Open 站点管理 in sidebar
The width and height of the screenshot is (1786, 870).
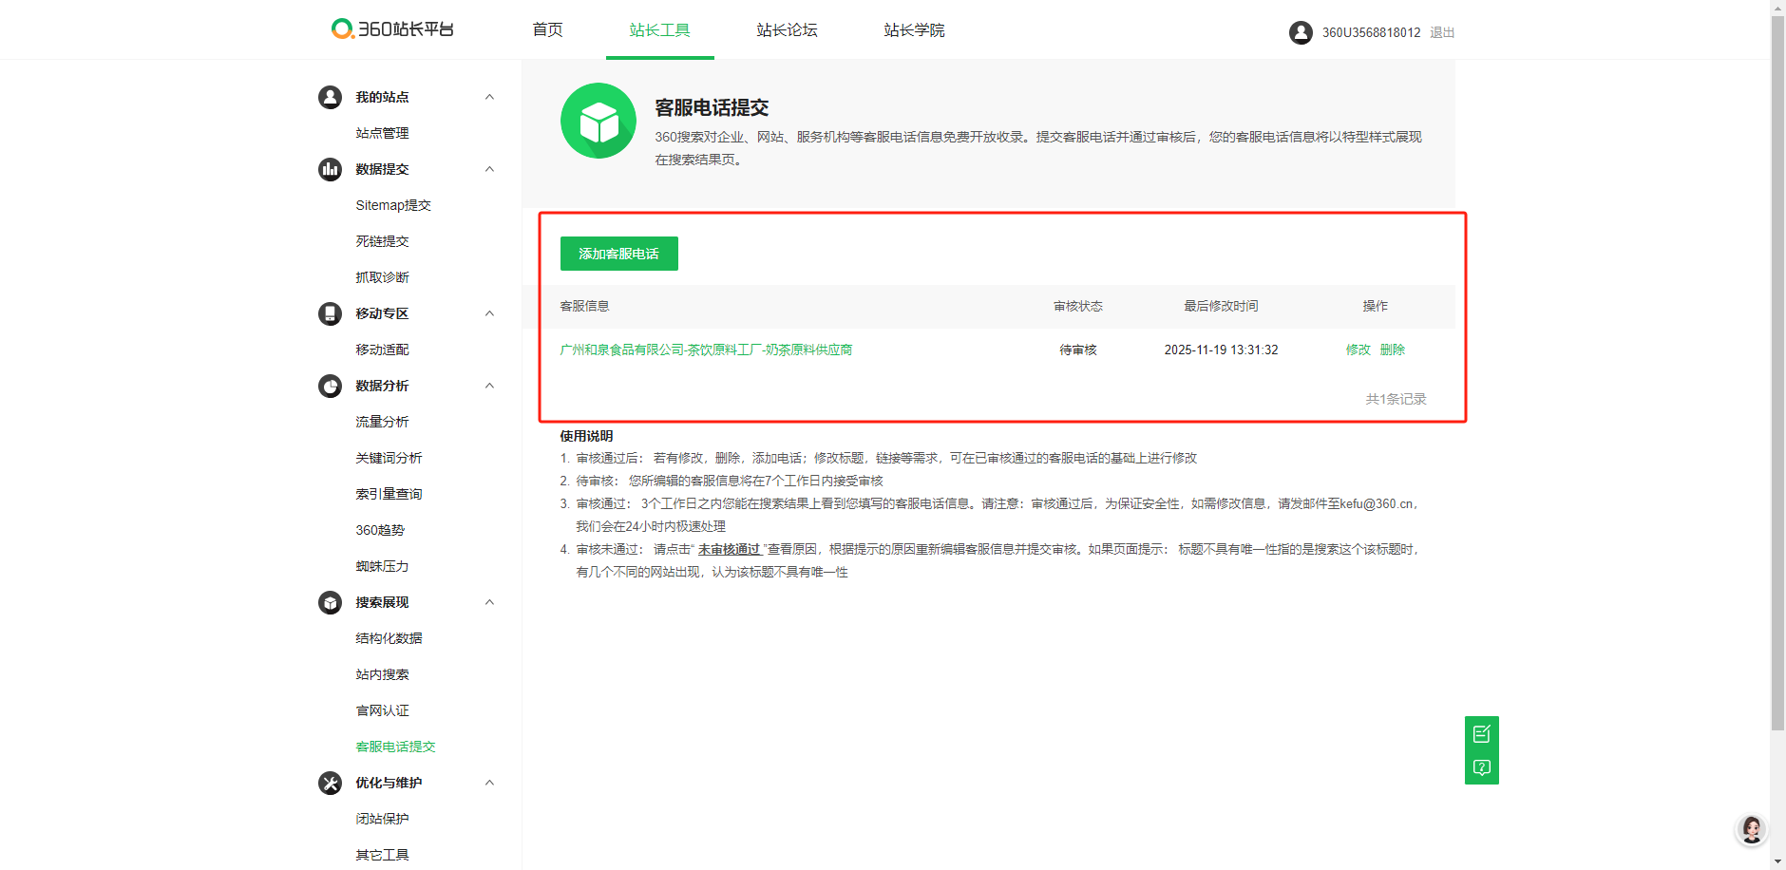[382, 133]
